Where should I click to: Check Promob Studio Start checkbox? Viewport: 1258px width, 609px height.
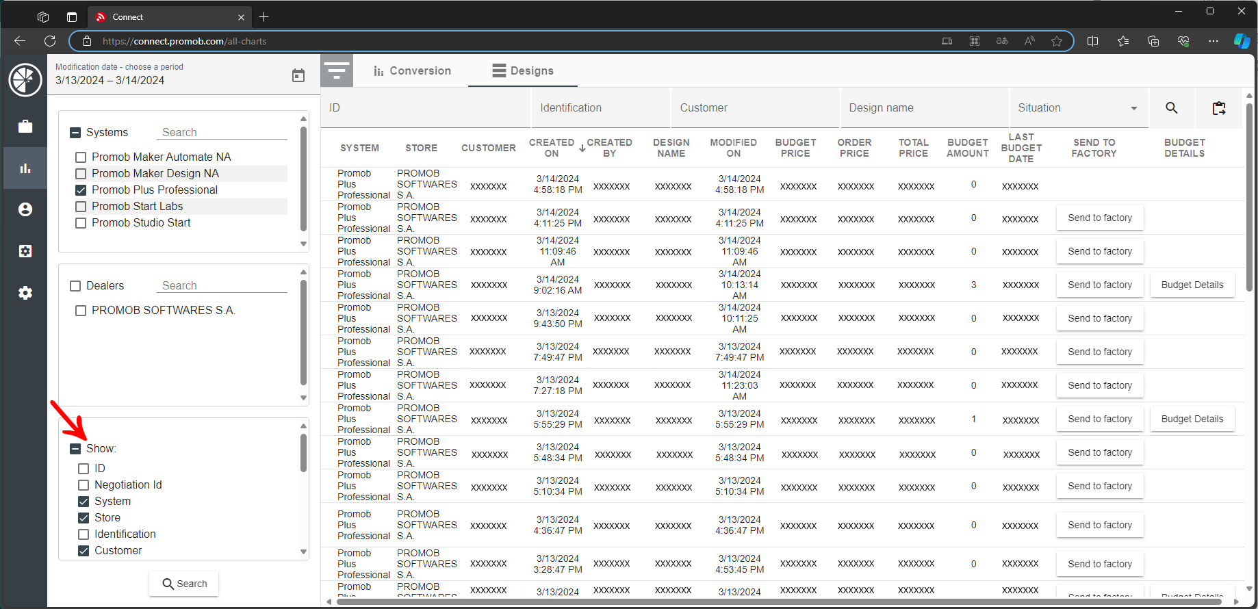coord(81,223)
